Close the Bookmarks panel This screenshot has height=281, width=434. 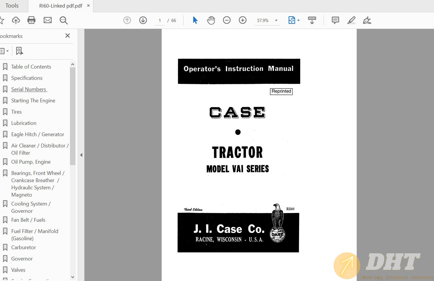[x=68, y=36]
